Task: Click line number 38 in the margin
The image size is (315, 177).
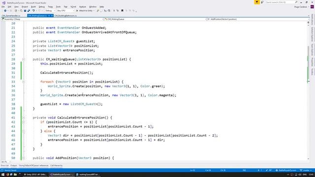Action: 13,104
